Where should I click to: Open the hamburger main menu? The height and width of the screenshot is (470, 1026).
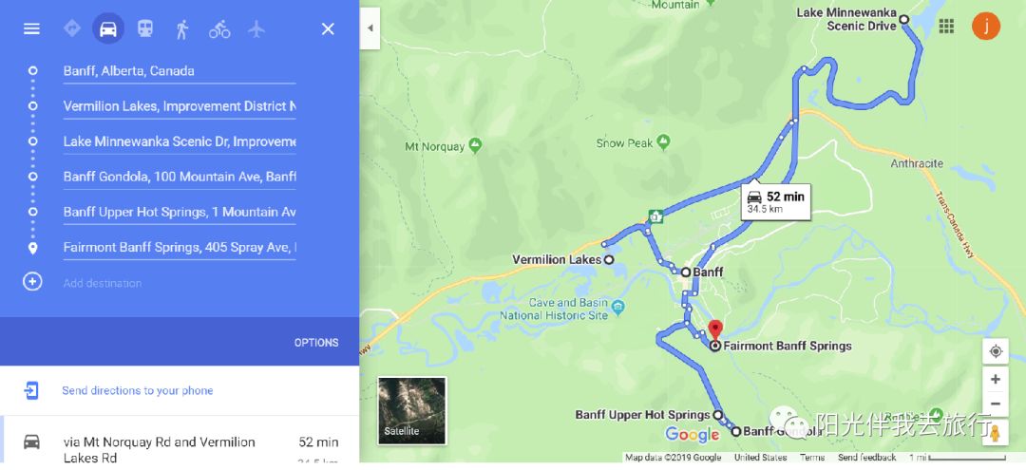(31, 28)
